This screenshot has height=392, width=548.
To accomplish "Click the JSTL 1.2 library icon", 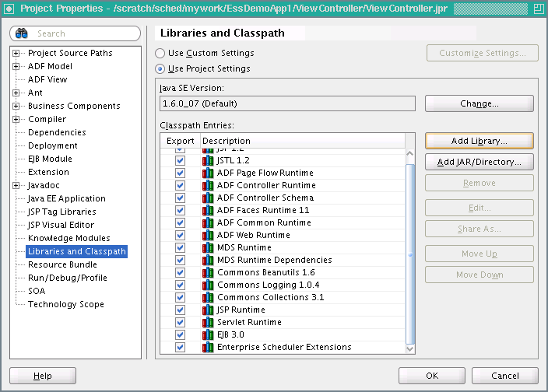I will pos(208,160).
